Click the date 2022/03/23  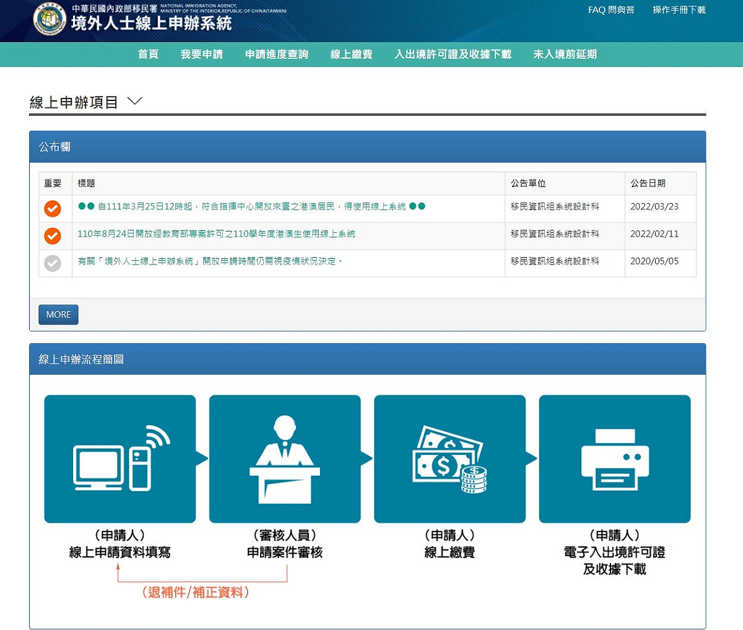[x=654, y=206]
